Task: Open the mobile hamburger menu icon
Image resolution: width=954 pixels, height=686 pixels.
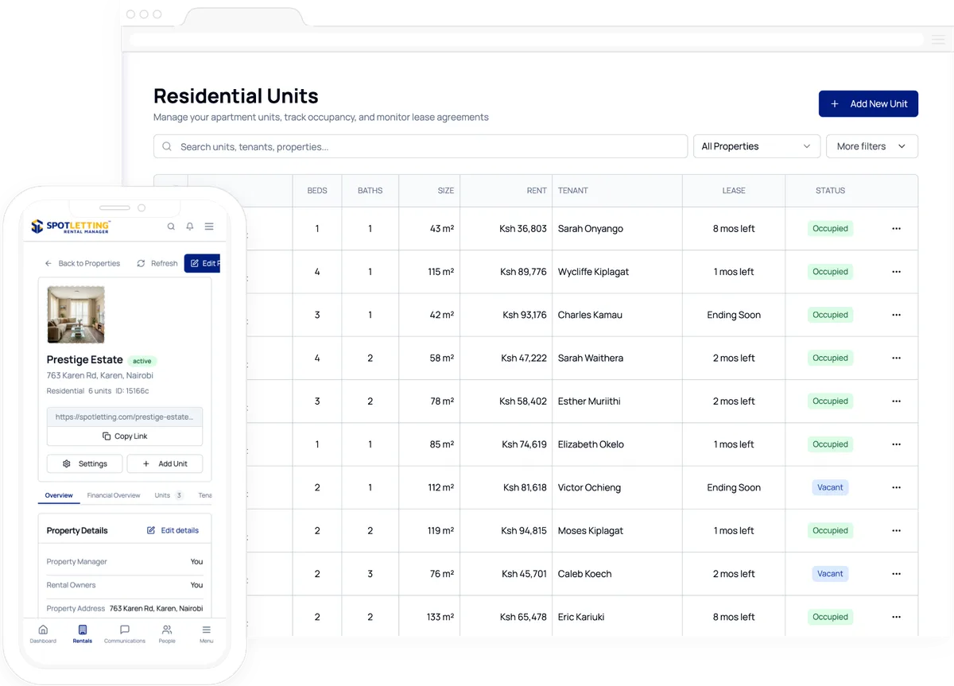Action: 209,227
